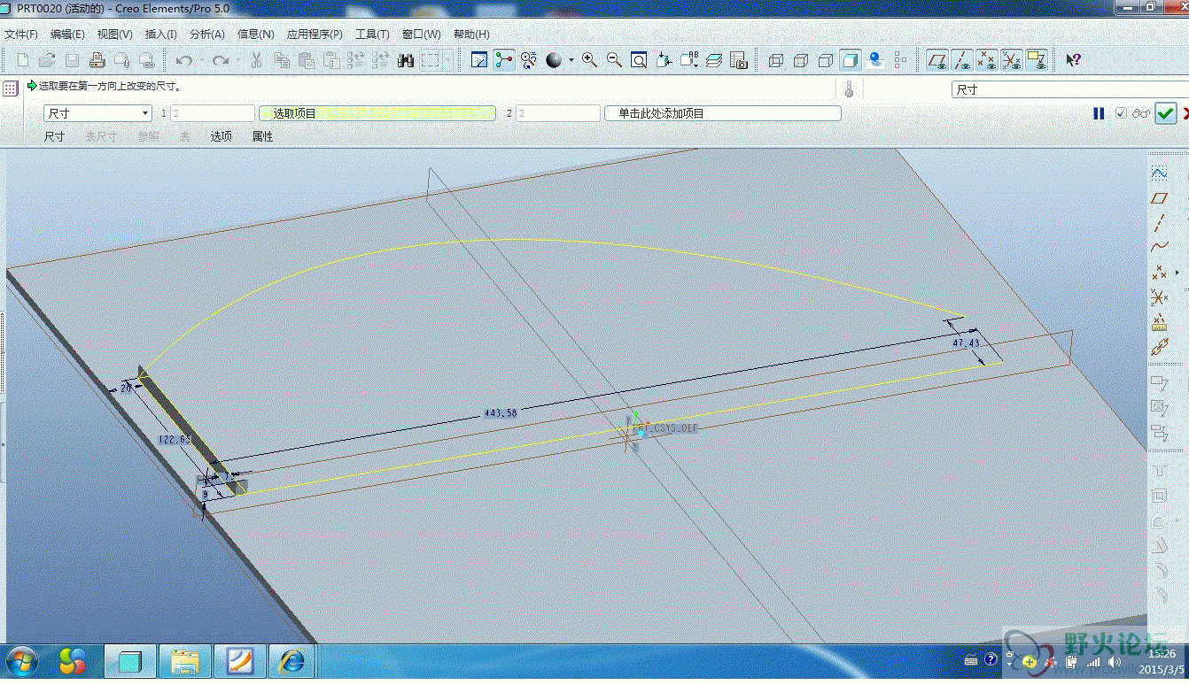1189x685 pixels.
Task: Toggle coordinate systems display
Action: [x=1012, y=60]
